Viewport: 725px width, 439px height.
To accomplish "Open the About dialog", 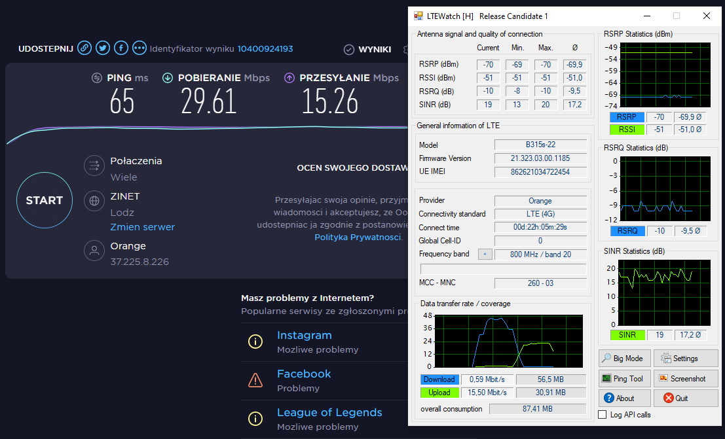I will click(625, 398).
